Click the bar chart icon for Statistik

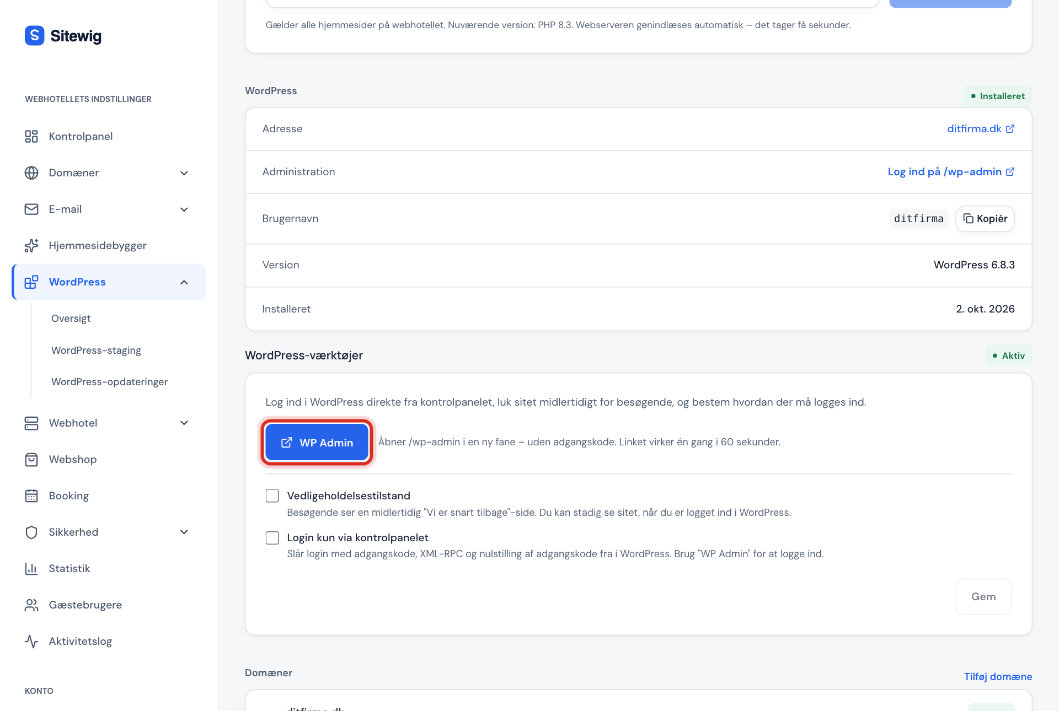click(x=31, y=568)
